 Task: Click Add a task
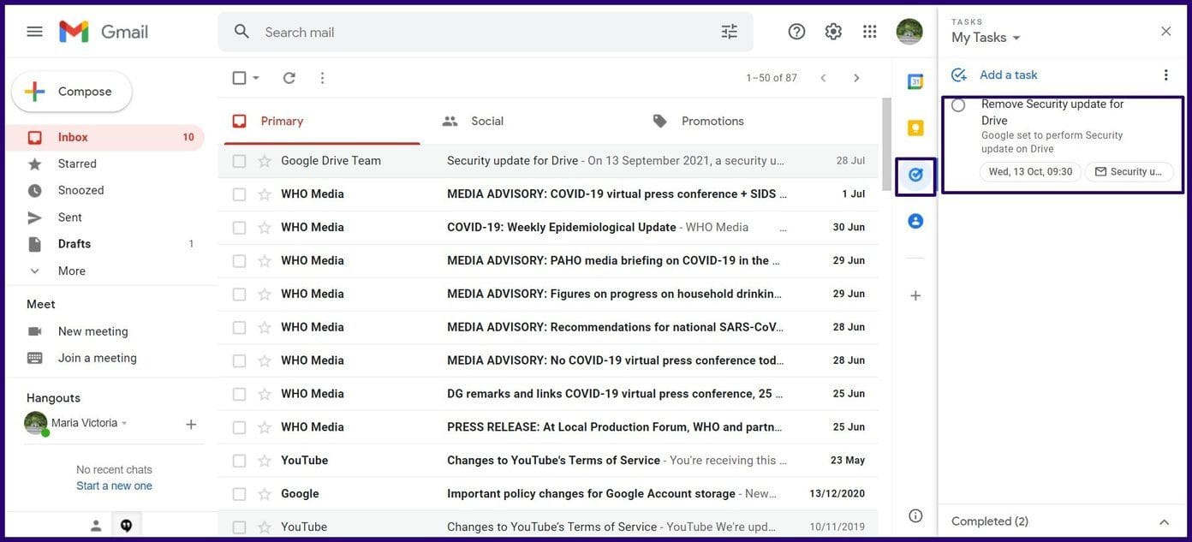[994, 75]
